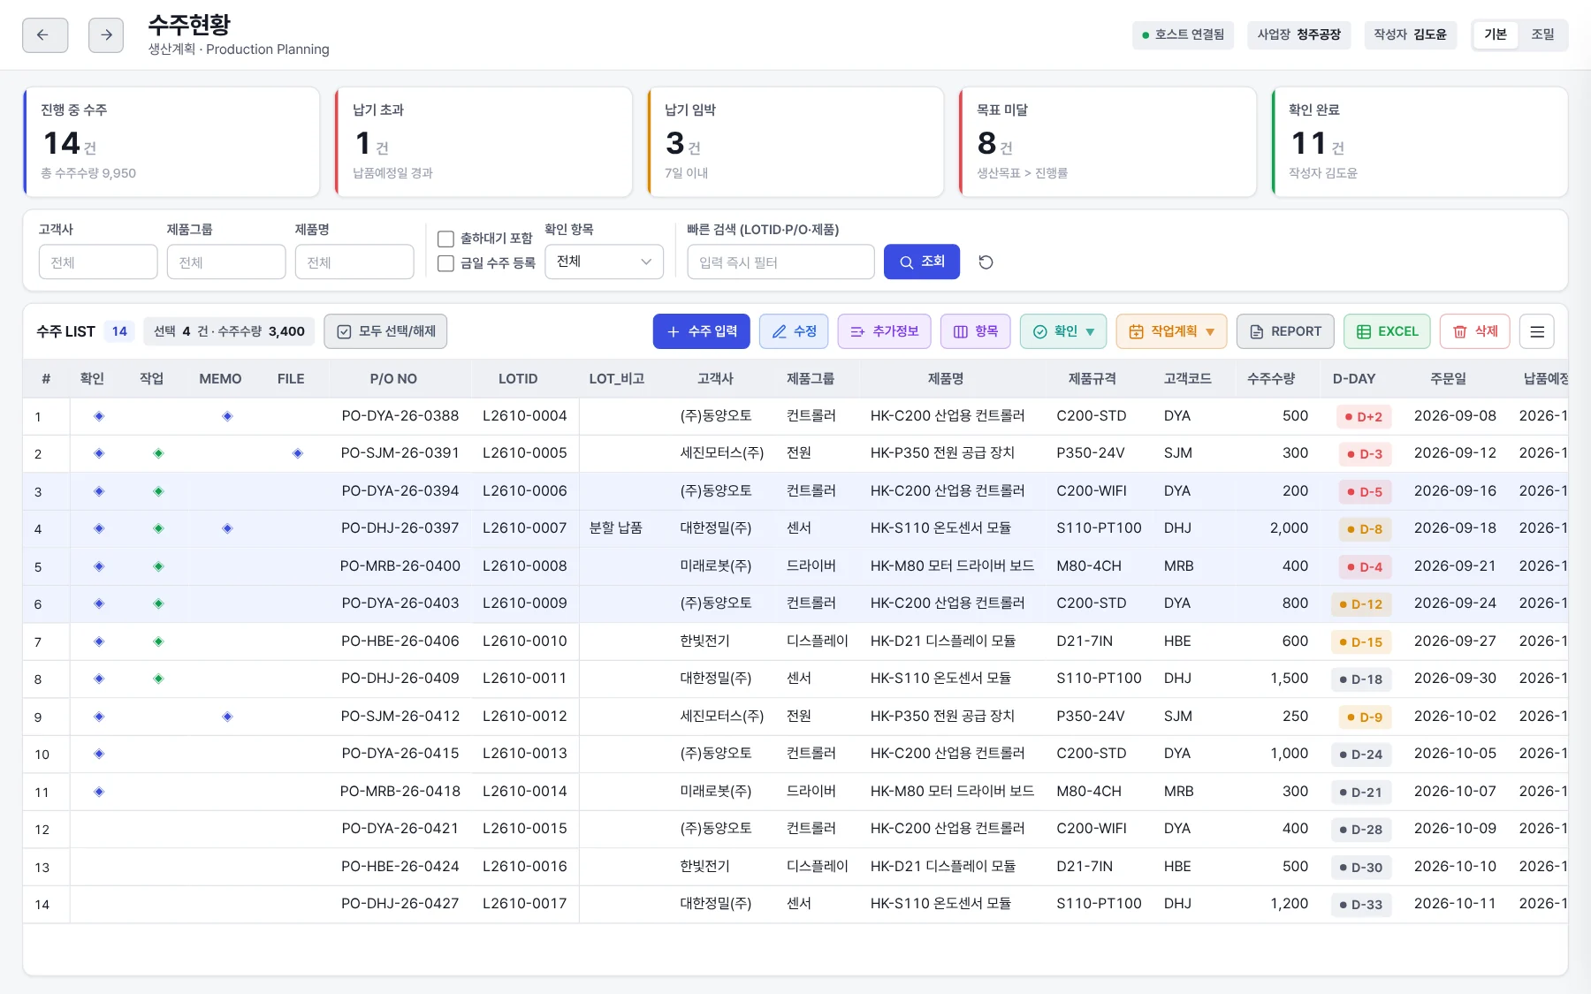Expand the 작업계획 dropdown button
This screenshot has width=1591, height=994.
pos(1171,331)
